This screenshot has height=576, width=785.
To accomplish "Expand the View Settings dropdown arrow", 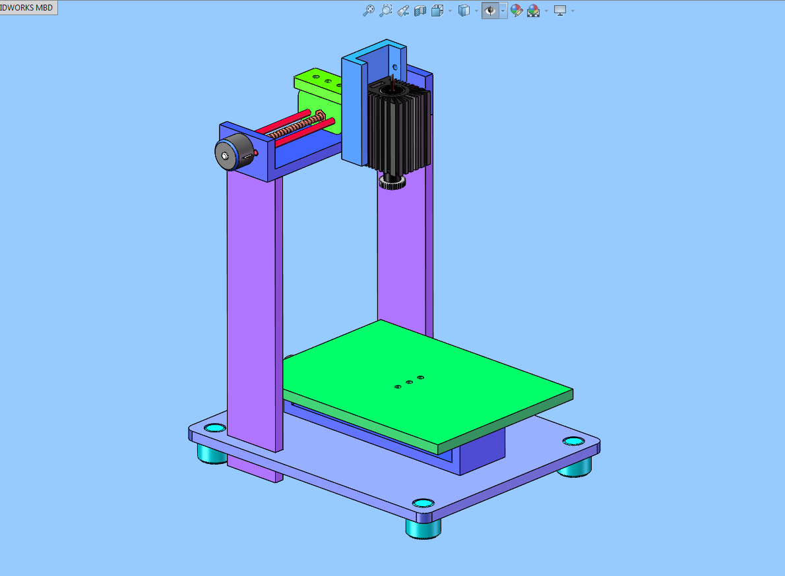I will tap(573, 11).
